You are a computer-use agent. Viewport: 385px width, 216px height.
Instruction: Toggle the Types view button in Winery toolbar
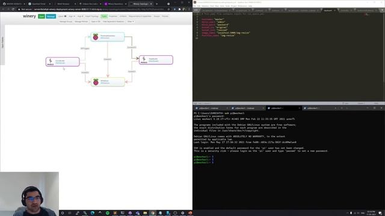coord(104,16)
